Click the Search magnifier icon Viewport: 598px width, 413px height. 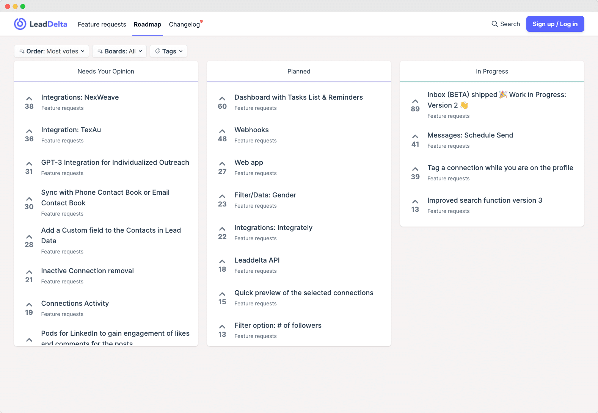pos(494,24)
